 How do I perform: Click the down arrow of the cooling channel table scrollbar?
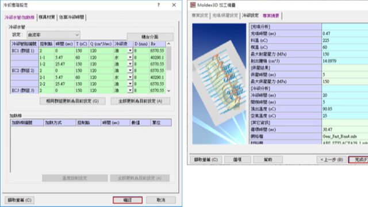(x=168, y=91)
